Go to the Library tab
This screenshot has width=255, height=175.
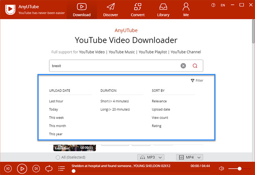(163, 9)
